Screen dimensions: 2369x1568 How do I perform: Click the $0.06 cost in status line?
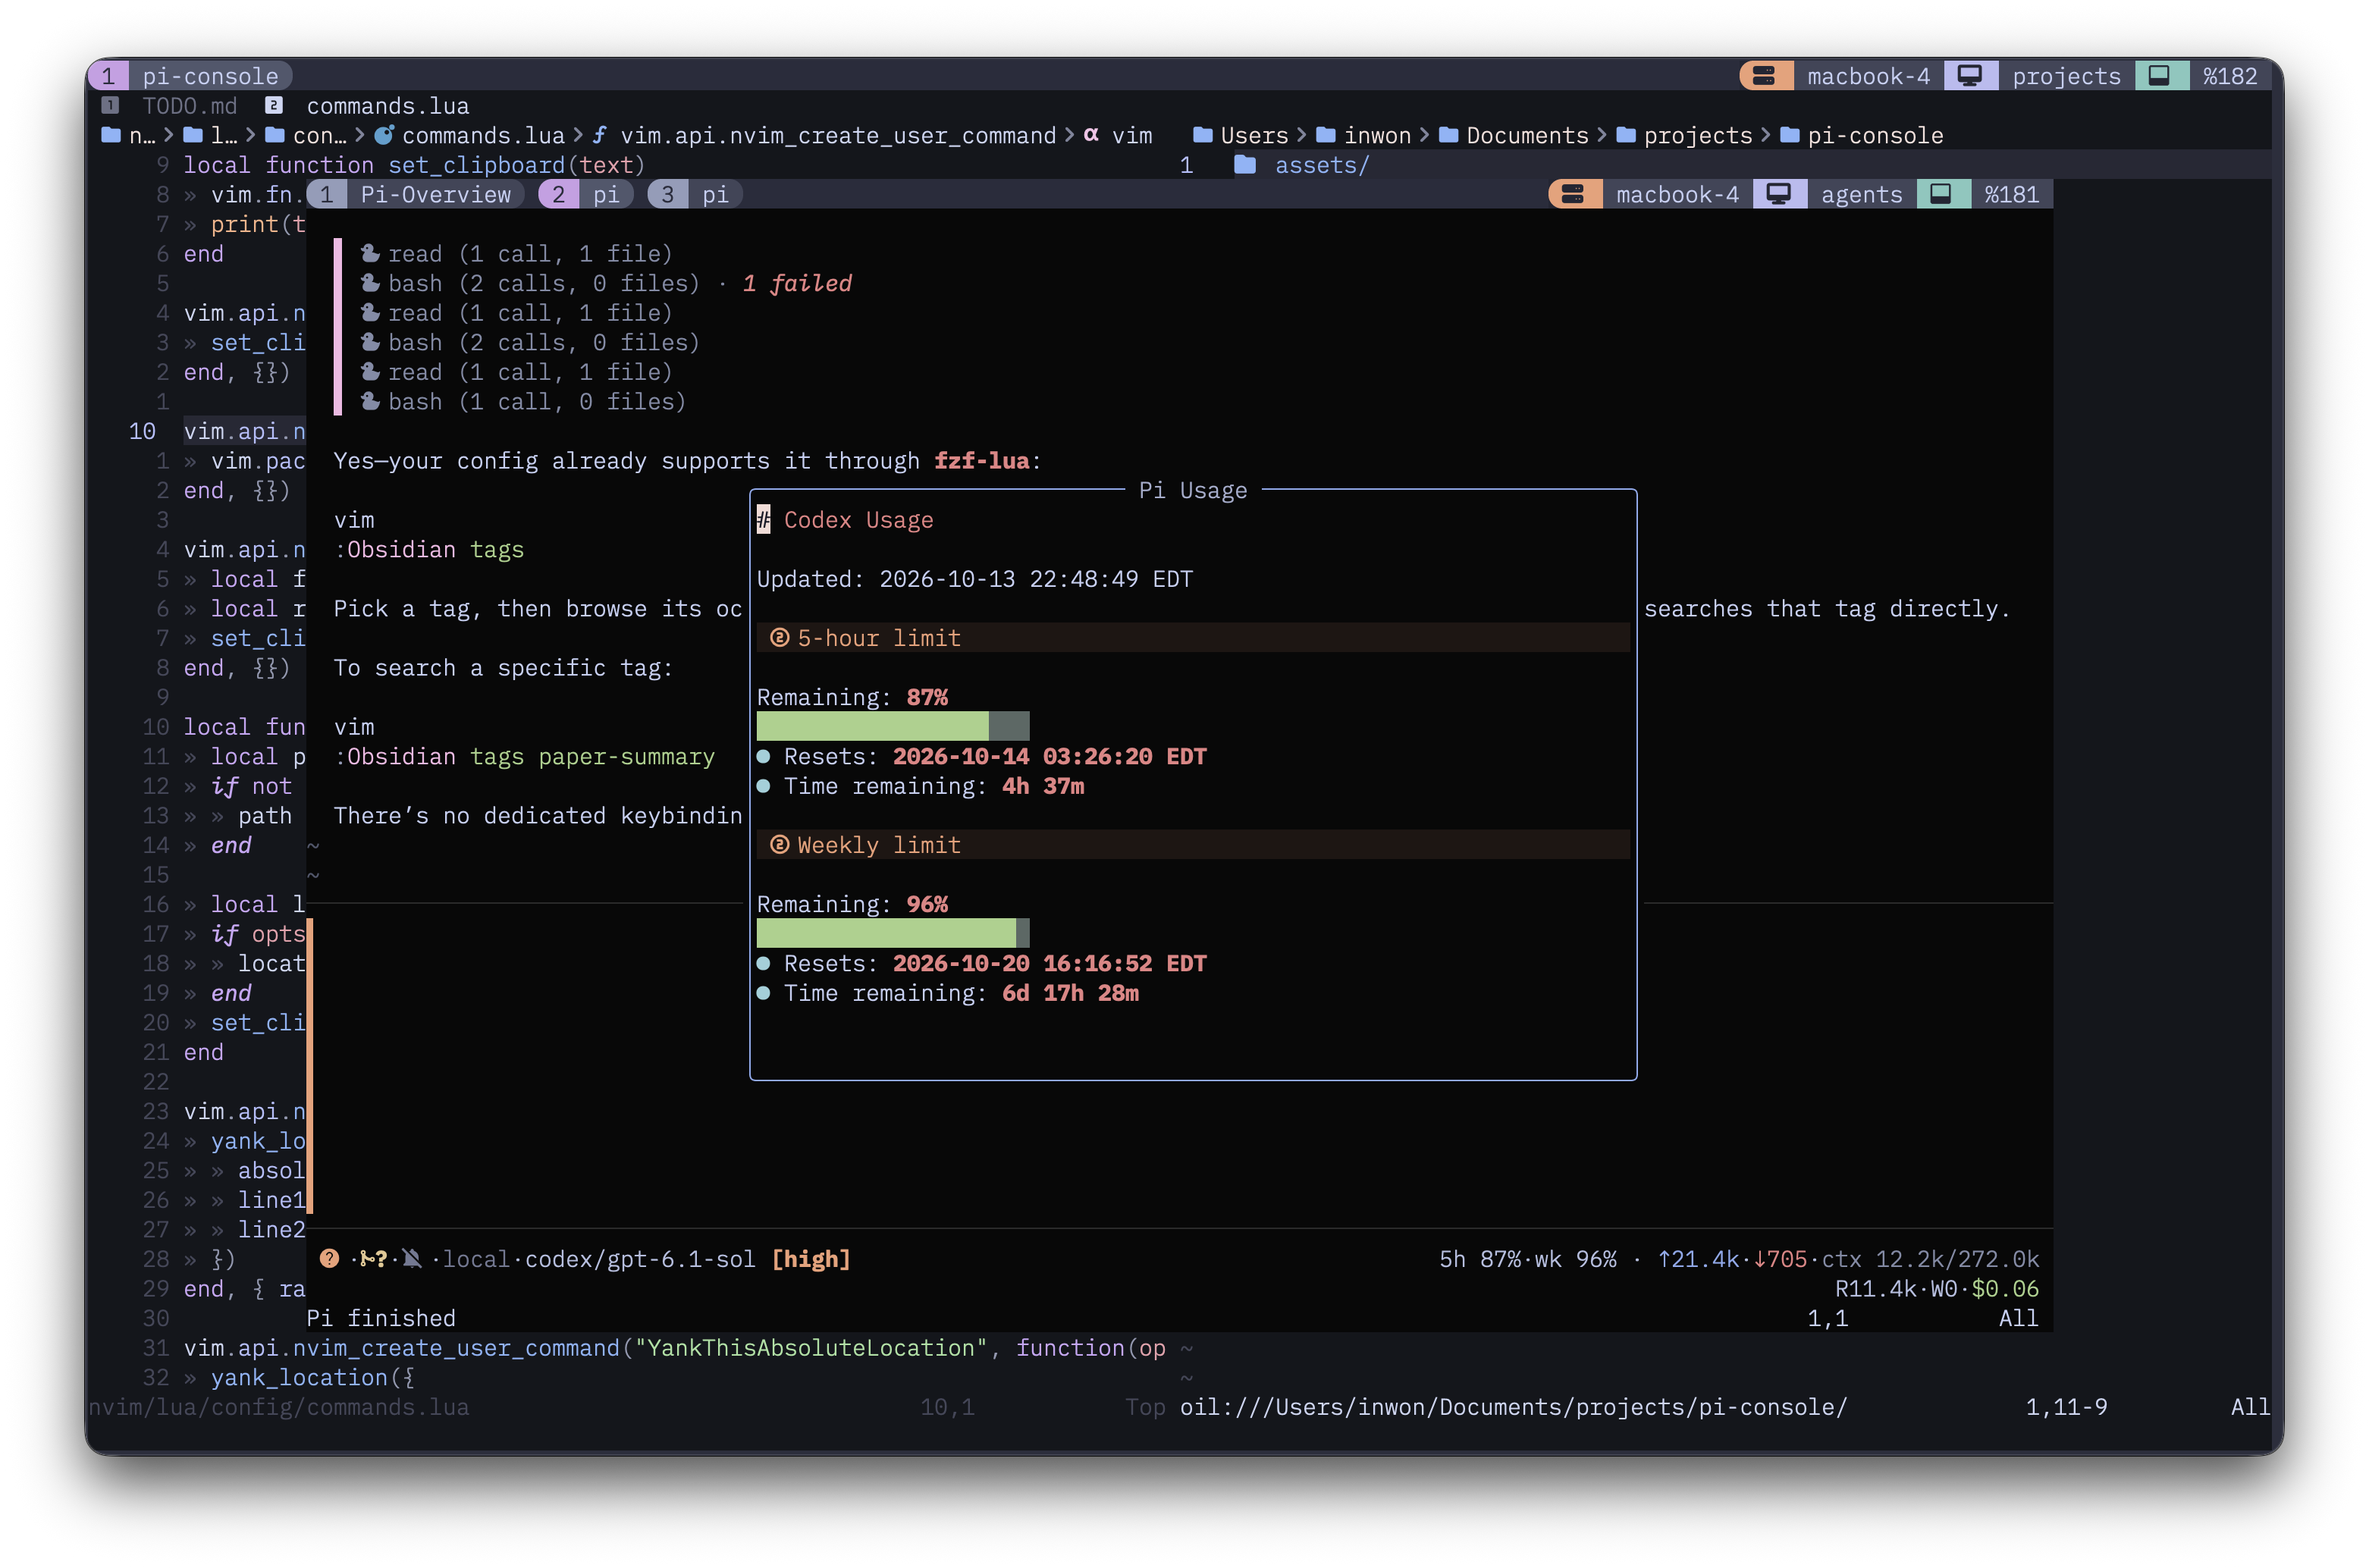click(2005, 1289)
